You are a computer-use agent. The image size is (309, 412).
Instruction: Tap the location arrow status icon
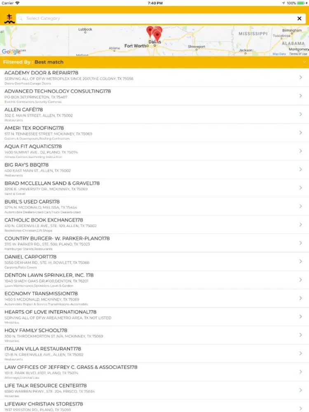click(x=283, y=3)
